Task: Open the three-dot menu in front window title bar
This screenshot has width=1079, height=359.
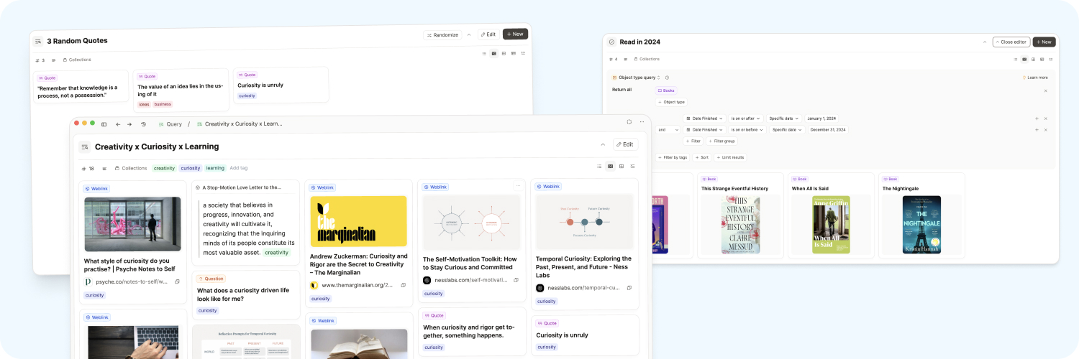Action: [642, 122]
